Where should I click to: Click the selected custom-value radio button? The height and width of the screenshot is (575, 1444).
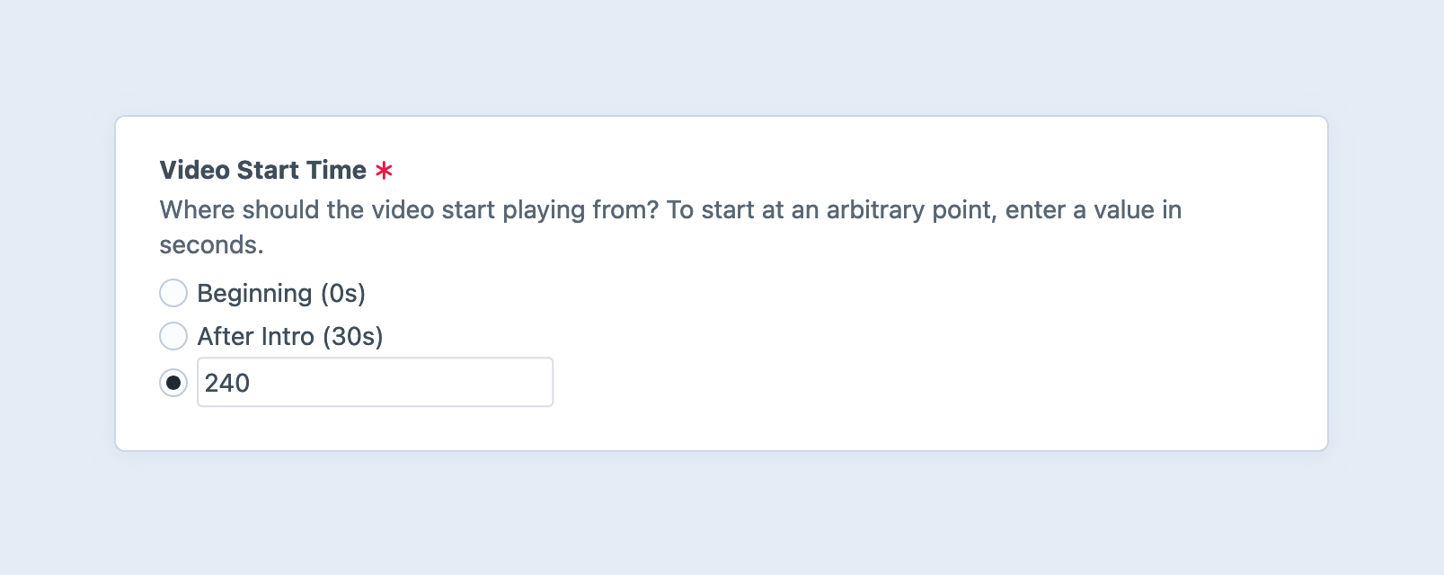click(173, 383)
